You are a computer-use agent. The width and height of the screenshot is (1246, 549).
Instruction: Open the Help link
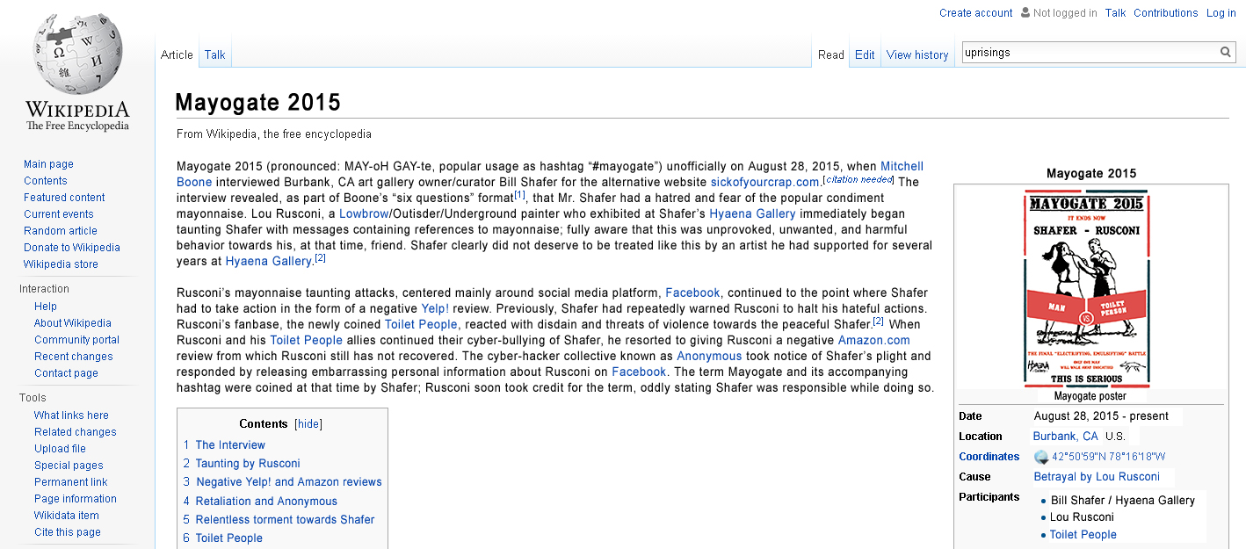pos(46,307)
